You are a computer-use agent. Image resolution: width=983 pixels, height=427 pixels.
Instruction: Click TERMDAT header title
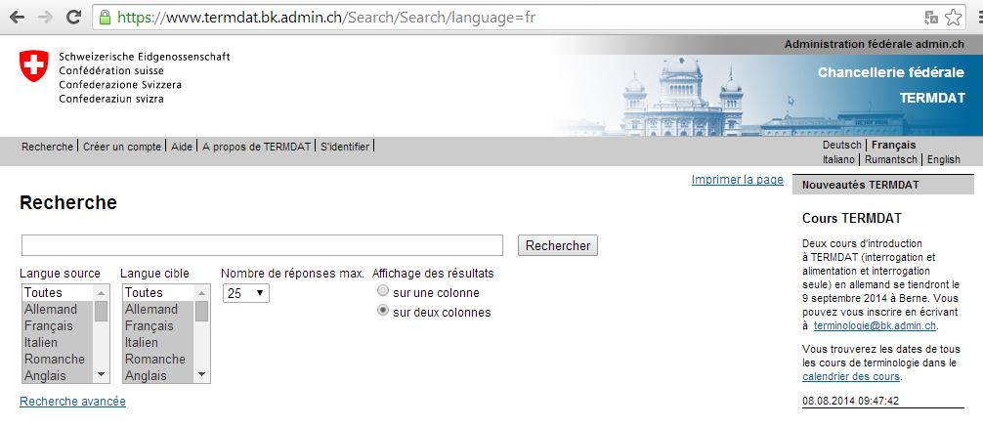click(932, 99)
